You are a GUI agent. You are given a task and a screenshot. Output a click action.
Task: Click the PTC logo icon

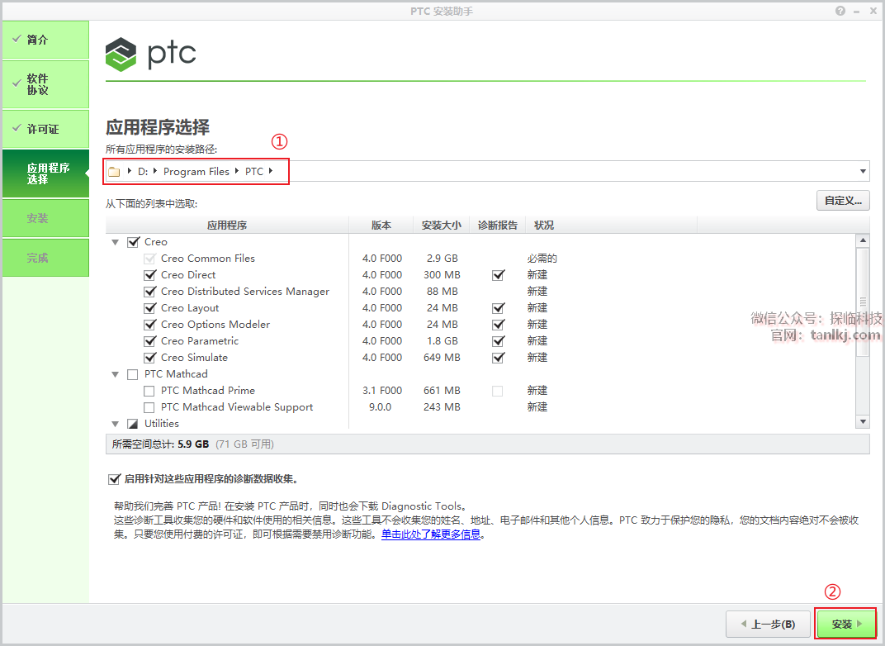[x=121, y=55]
